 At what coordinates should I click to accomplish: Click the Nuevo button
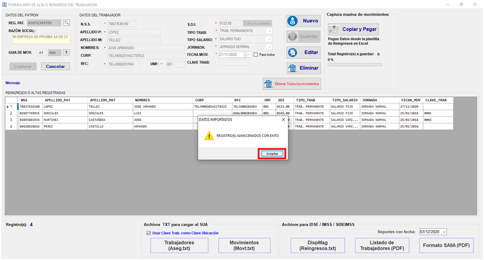(303, 21)
